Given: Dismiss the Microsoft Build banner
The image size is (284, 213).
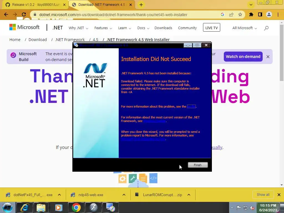Looking at the screenshot, I should [268, 57].
